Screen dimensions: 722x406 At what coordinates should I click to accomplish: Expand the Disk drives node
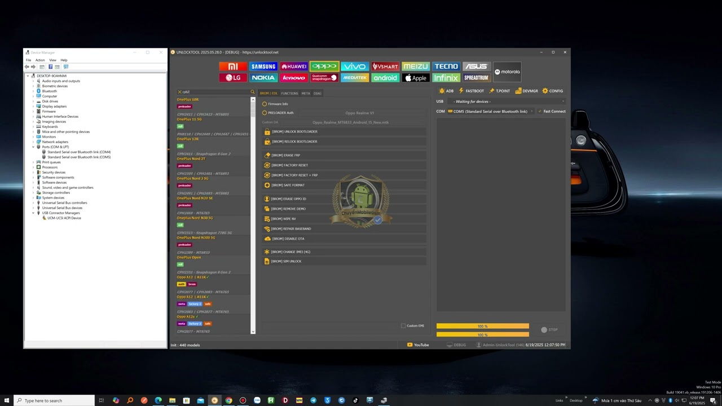pos(33,101)
